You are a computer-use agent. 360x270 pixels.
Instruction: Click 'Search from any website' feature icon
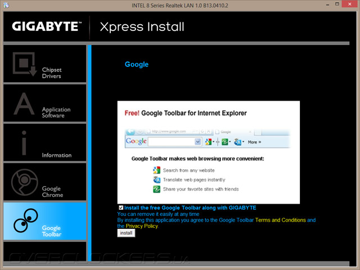pyautogui.click(x=156, y=170)
